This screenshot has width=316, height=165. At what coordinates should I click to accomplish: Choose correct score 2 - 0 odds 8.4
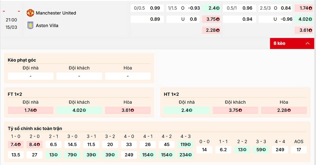pyautogui.click(x=34, y=145)
